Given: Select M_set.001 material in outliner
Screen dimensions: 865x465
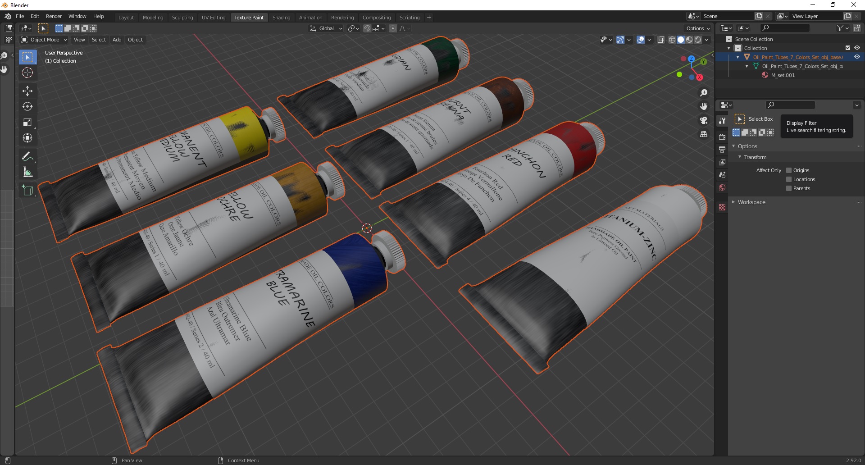Looking at the screenshot, I should tap(783, 75).
